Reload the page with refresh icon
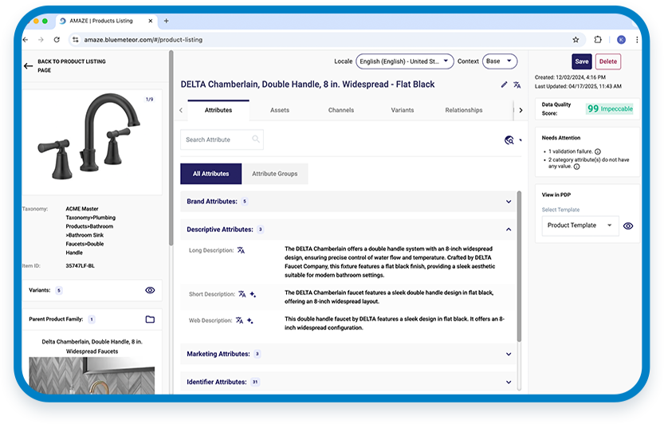Viewport: 664px width, 424px height. 57,40
